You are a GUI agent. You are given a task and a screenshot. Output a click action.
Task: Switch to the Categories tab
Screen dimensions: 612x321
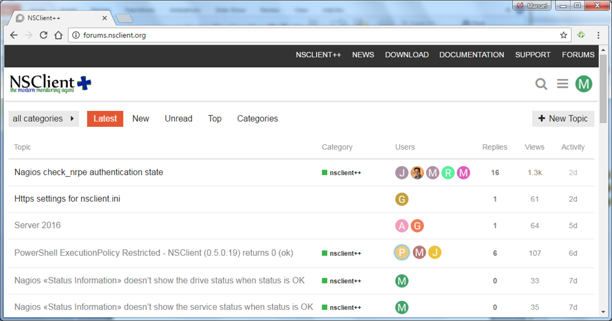tap(258, 119)
